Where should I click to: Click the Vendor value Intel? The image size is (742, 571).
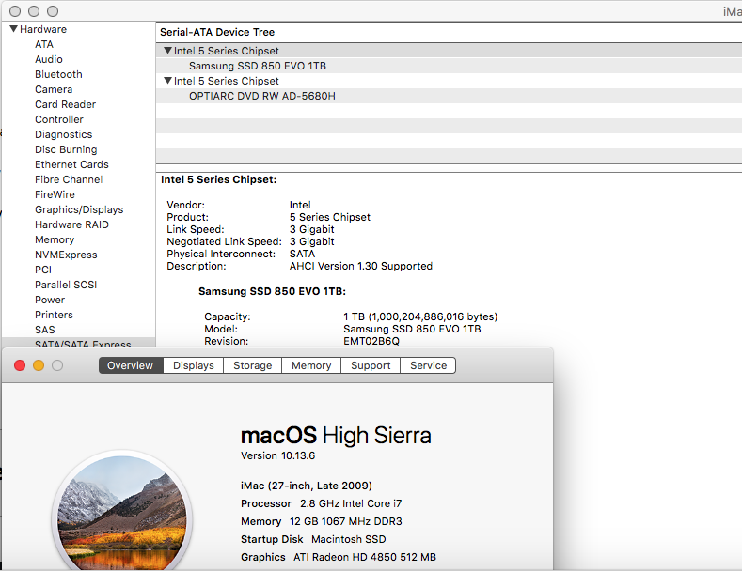pyautogui.click(x=300, y=205)
